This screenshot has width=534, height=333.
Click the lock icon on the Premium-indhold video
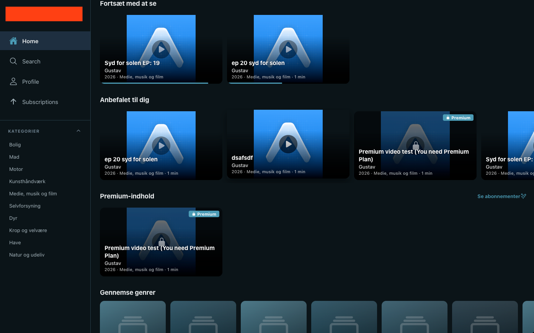click(162, 242)
